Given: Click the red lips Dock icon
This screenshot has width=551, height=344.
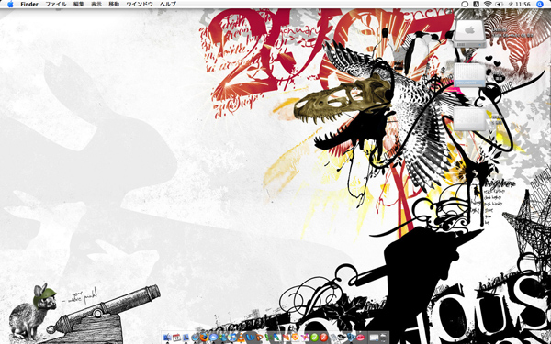Looking at the screenshot, I should [x=360, y=338].
